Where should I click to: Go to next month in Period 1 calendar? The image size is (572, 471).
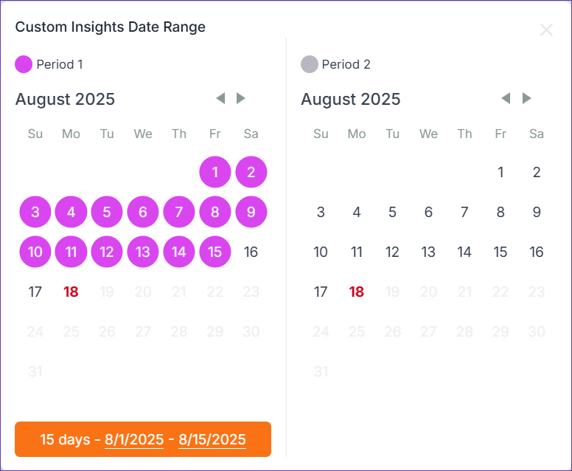tap(241, 98)
